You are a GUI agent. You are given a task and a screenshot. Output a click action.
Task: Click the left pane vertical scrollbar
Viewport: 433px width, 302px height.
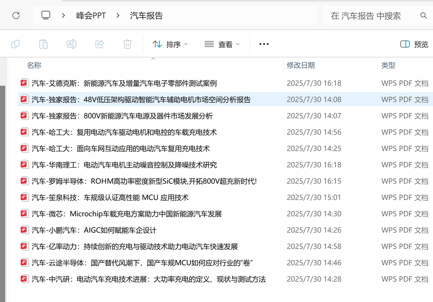tap(3, 194)
